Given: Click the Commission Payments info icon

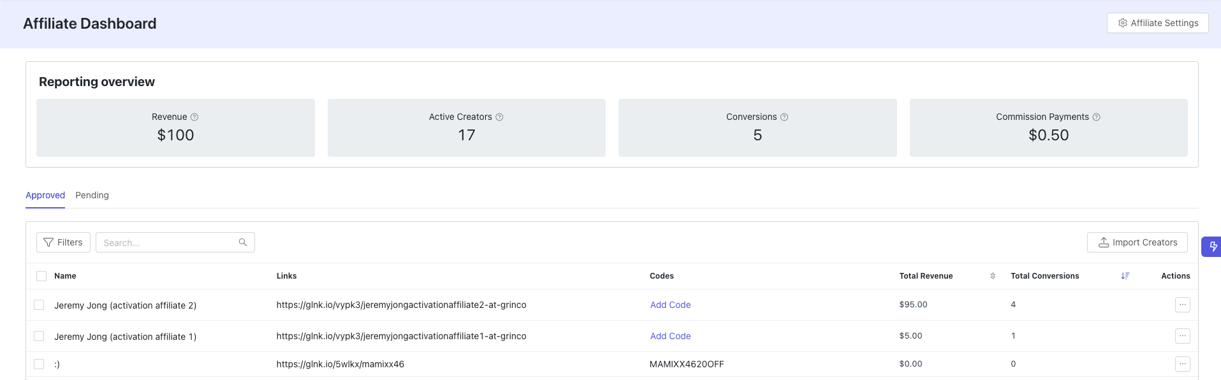Looking at the screenshot, I should (x=1096, y=117).
